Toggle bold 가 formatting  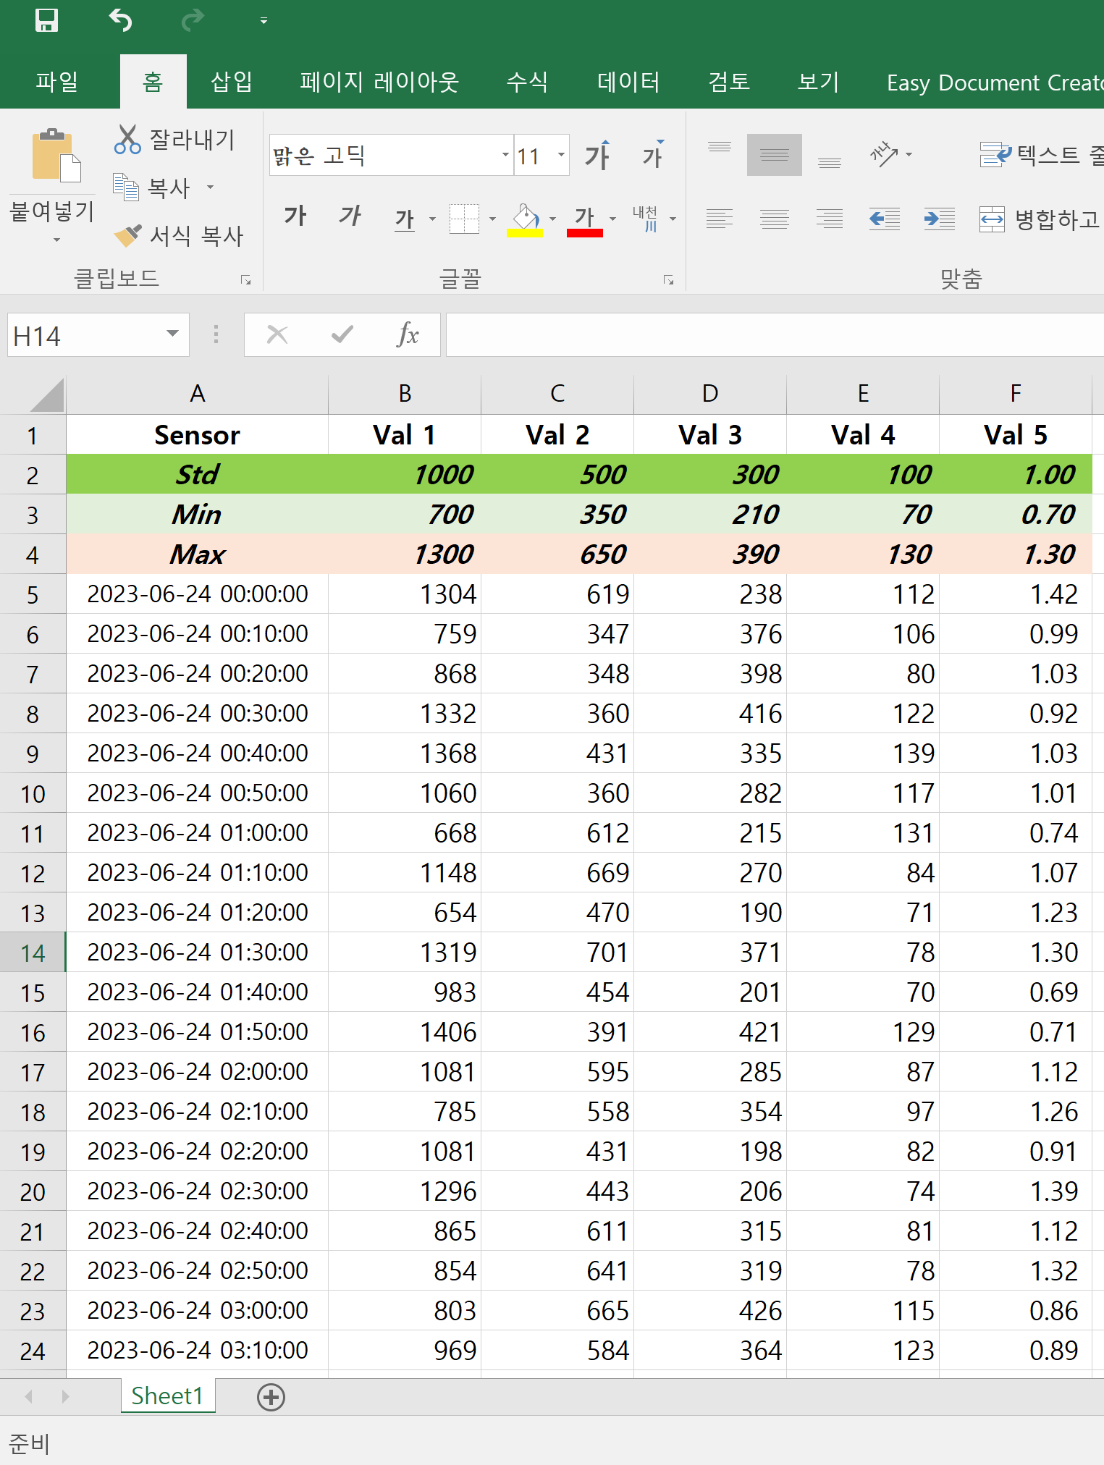[x=295, y=216]
